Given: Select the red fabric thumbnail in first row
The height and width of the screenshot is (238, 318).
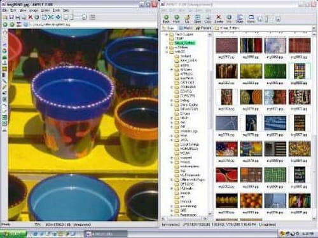Looking at the screenshot, I should (300, 45).
